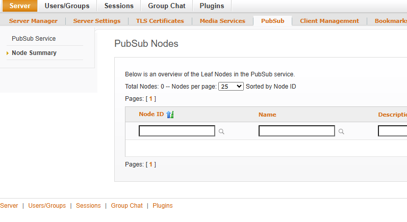Click the Group Chat footer link
The height and width of the screenshot is (222, 407).
(127, 206)
